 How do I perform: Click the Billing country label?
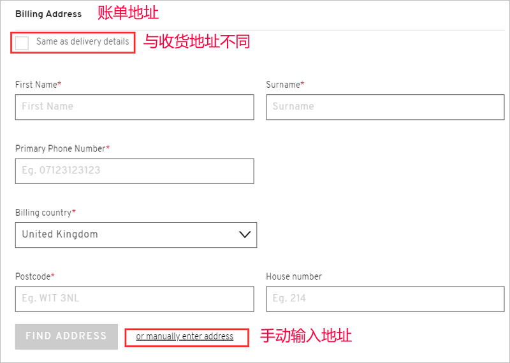[x=45, y=213]
